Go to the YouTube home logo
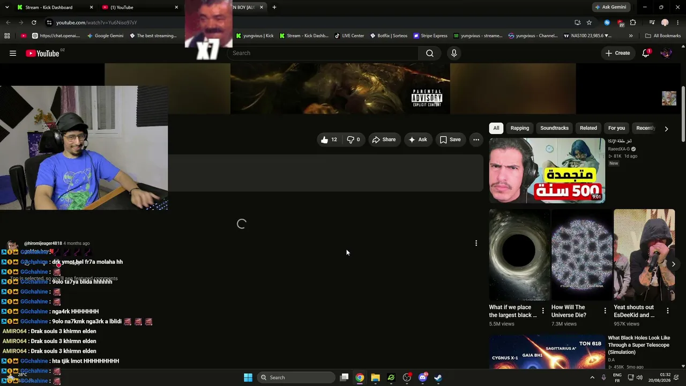Image resolution: width=686 pixels, height=386 pixels. point(42,53)
